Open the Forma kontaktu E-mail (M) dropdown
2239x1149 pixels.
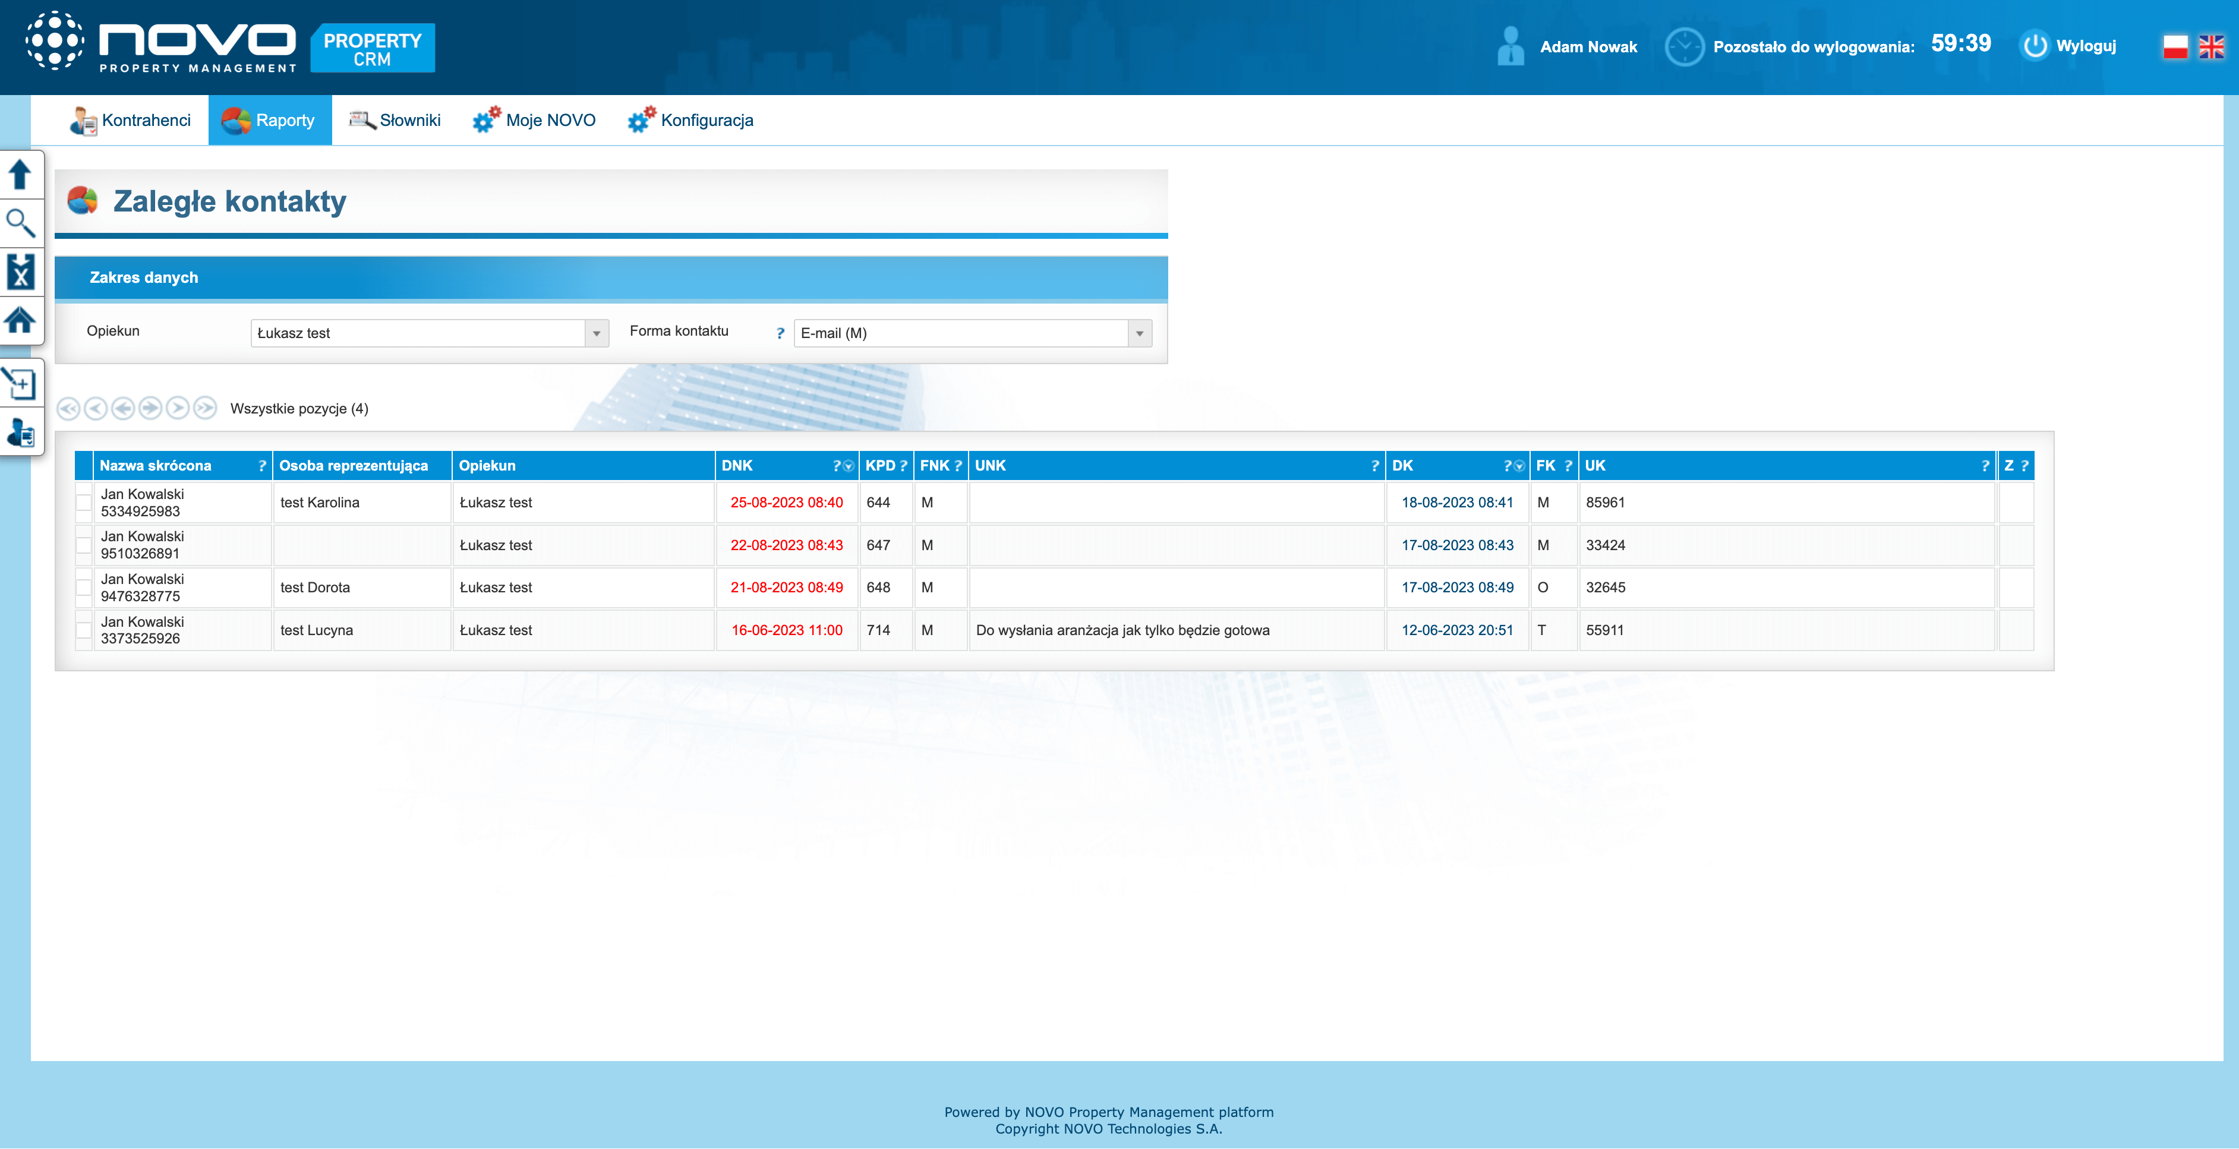coord(1139,334)
